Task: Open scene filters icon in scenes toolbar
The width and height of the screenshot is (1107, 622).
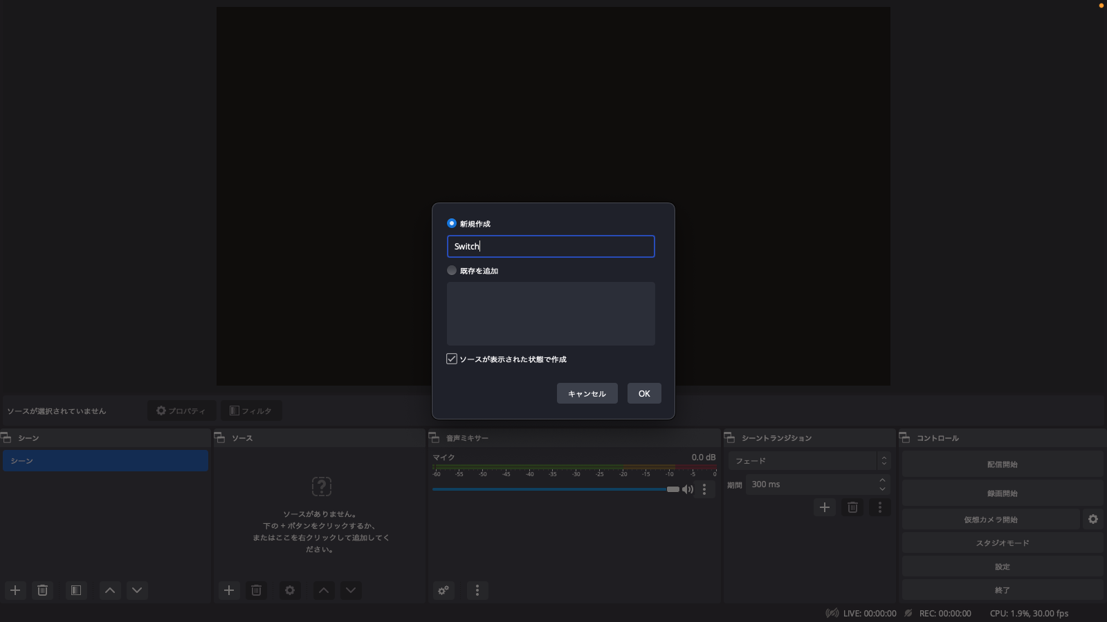Action: [76, 590]
